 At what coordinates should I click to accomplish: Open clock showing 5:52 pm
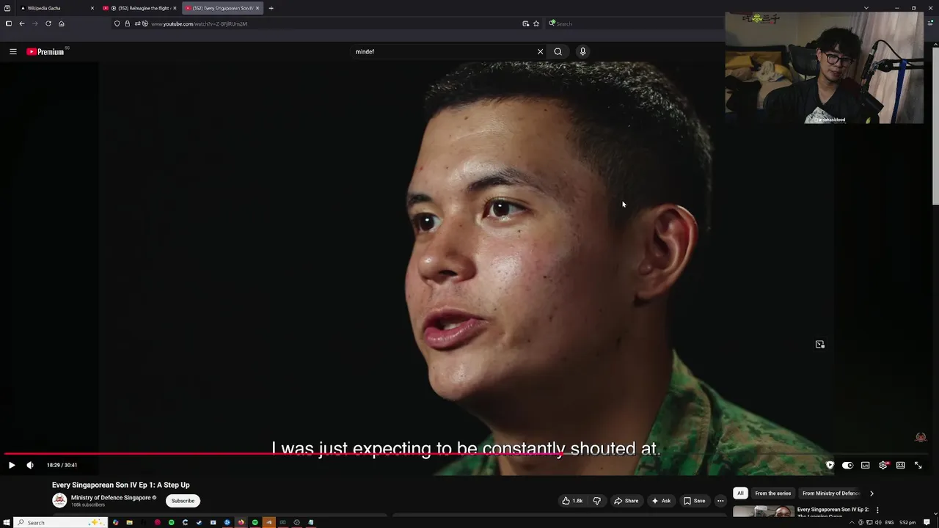(x=907, y=522)
